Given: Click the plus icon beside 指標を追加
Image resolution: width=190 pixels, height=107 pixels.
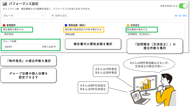Looking at the screenshot, I should pos(52,16).
